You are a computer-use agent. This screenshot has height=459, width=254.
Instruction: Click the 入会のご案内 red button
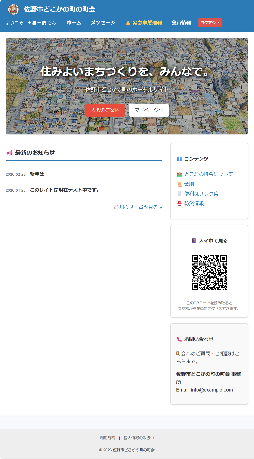(105, 110)
